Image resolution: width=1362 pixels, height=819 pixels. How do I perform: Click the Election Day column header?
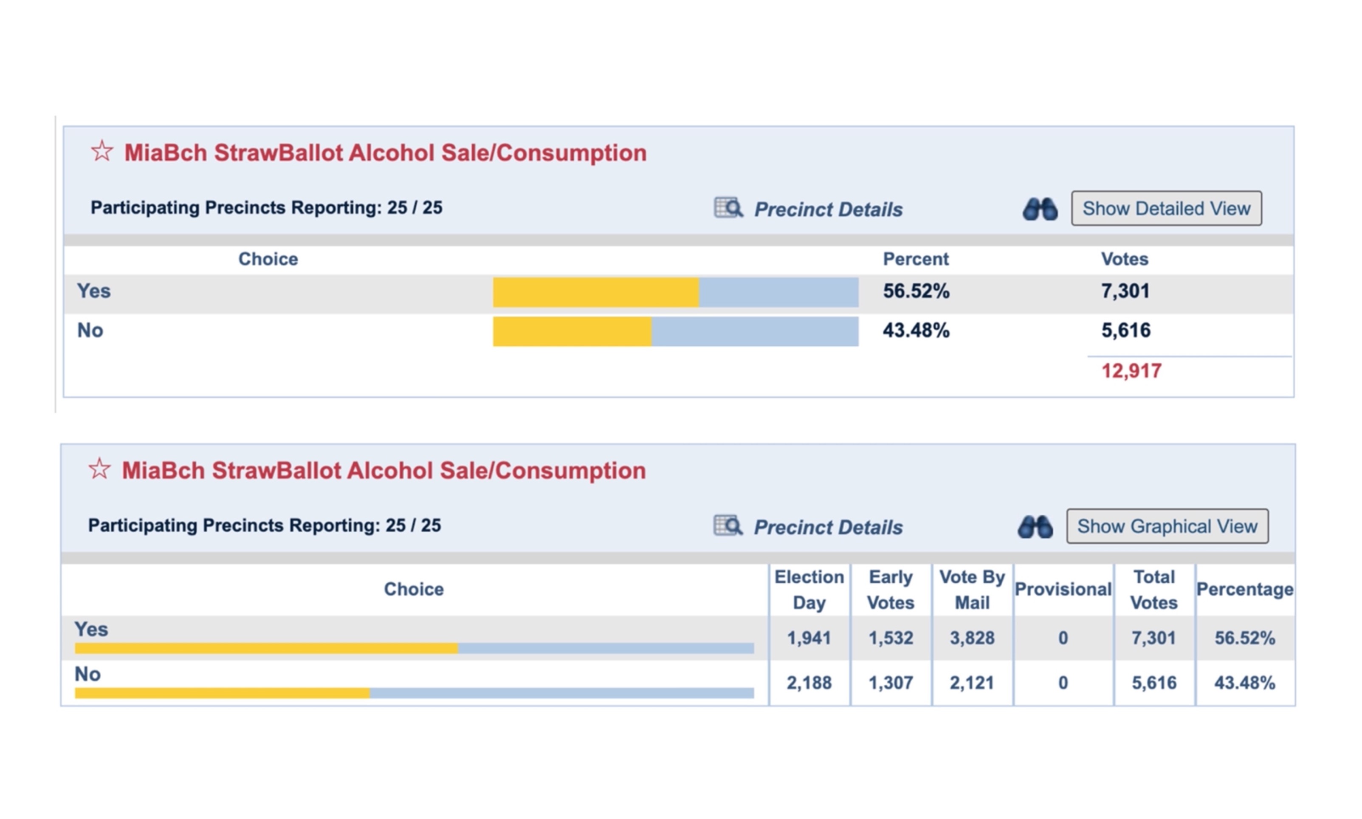click(809, 590)
